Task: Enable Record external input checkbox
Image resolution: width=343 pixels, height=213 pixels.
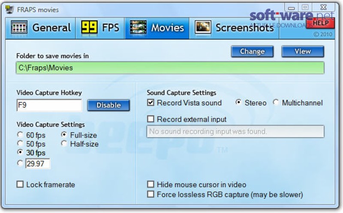Action: (x=150, y=119)
